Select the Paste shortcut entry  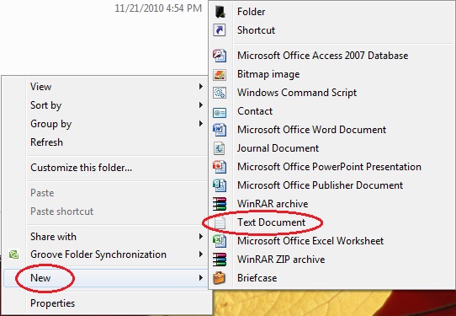click(62, 212)
